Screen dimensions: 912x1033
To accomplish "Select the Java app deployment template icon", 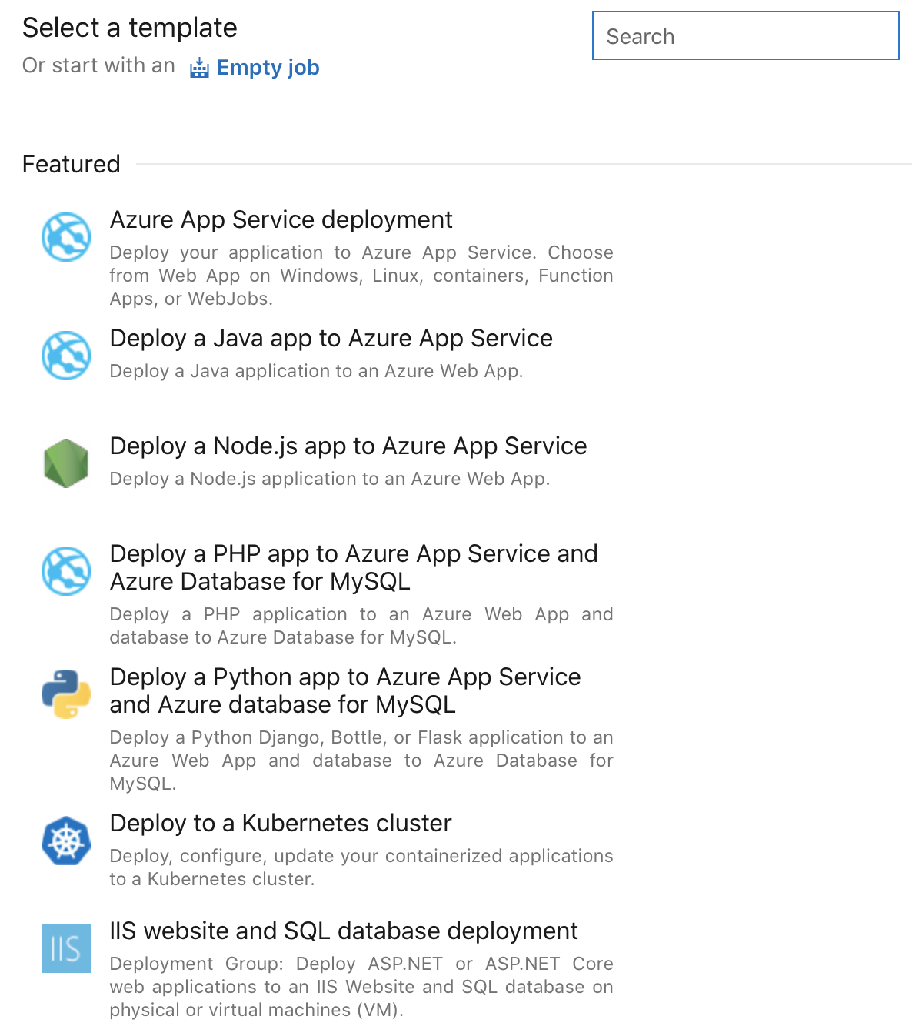I will tap(66, 356).
